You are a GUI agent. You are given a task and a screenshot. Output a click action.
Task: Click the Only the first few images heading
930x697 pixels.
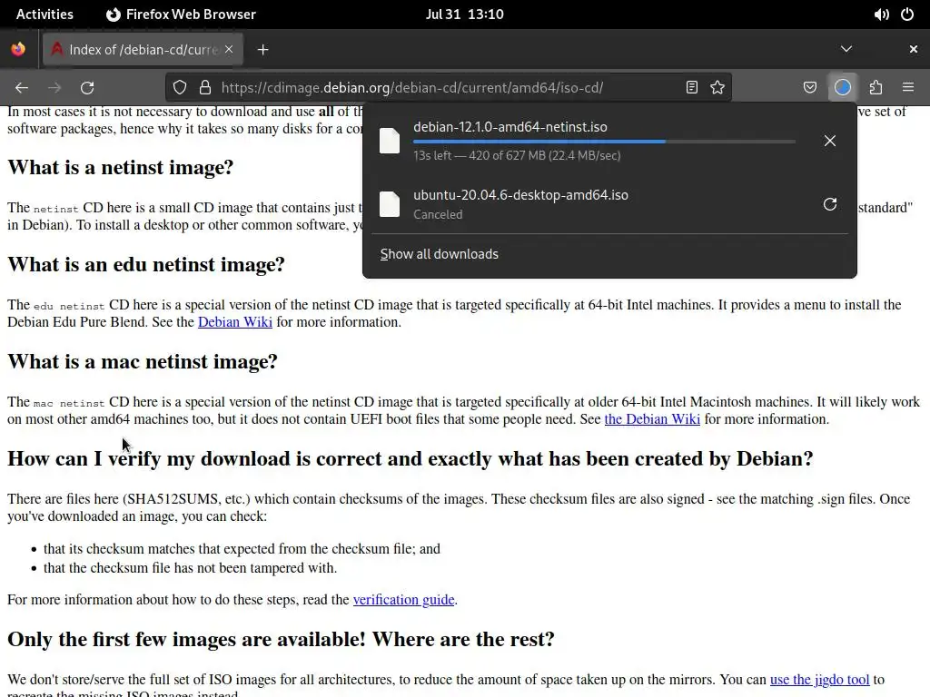tap(281, 640)
